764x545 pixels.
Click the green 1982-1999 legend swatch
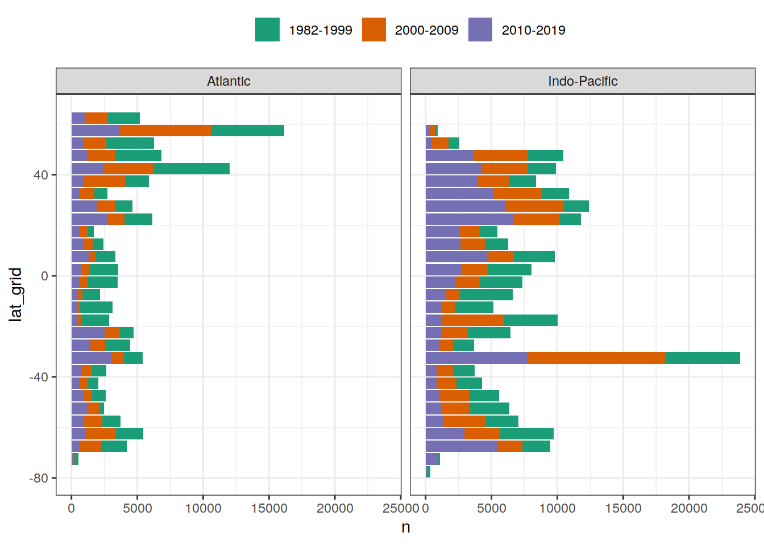267,30
